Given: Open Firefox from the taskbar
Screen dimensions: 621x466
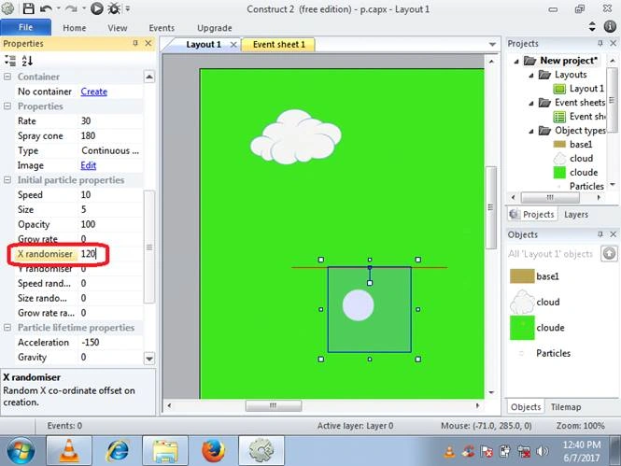Looking at the screenshot, I should tap(213, 450).
